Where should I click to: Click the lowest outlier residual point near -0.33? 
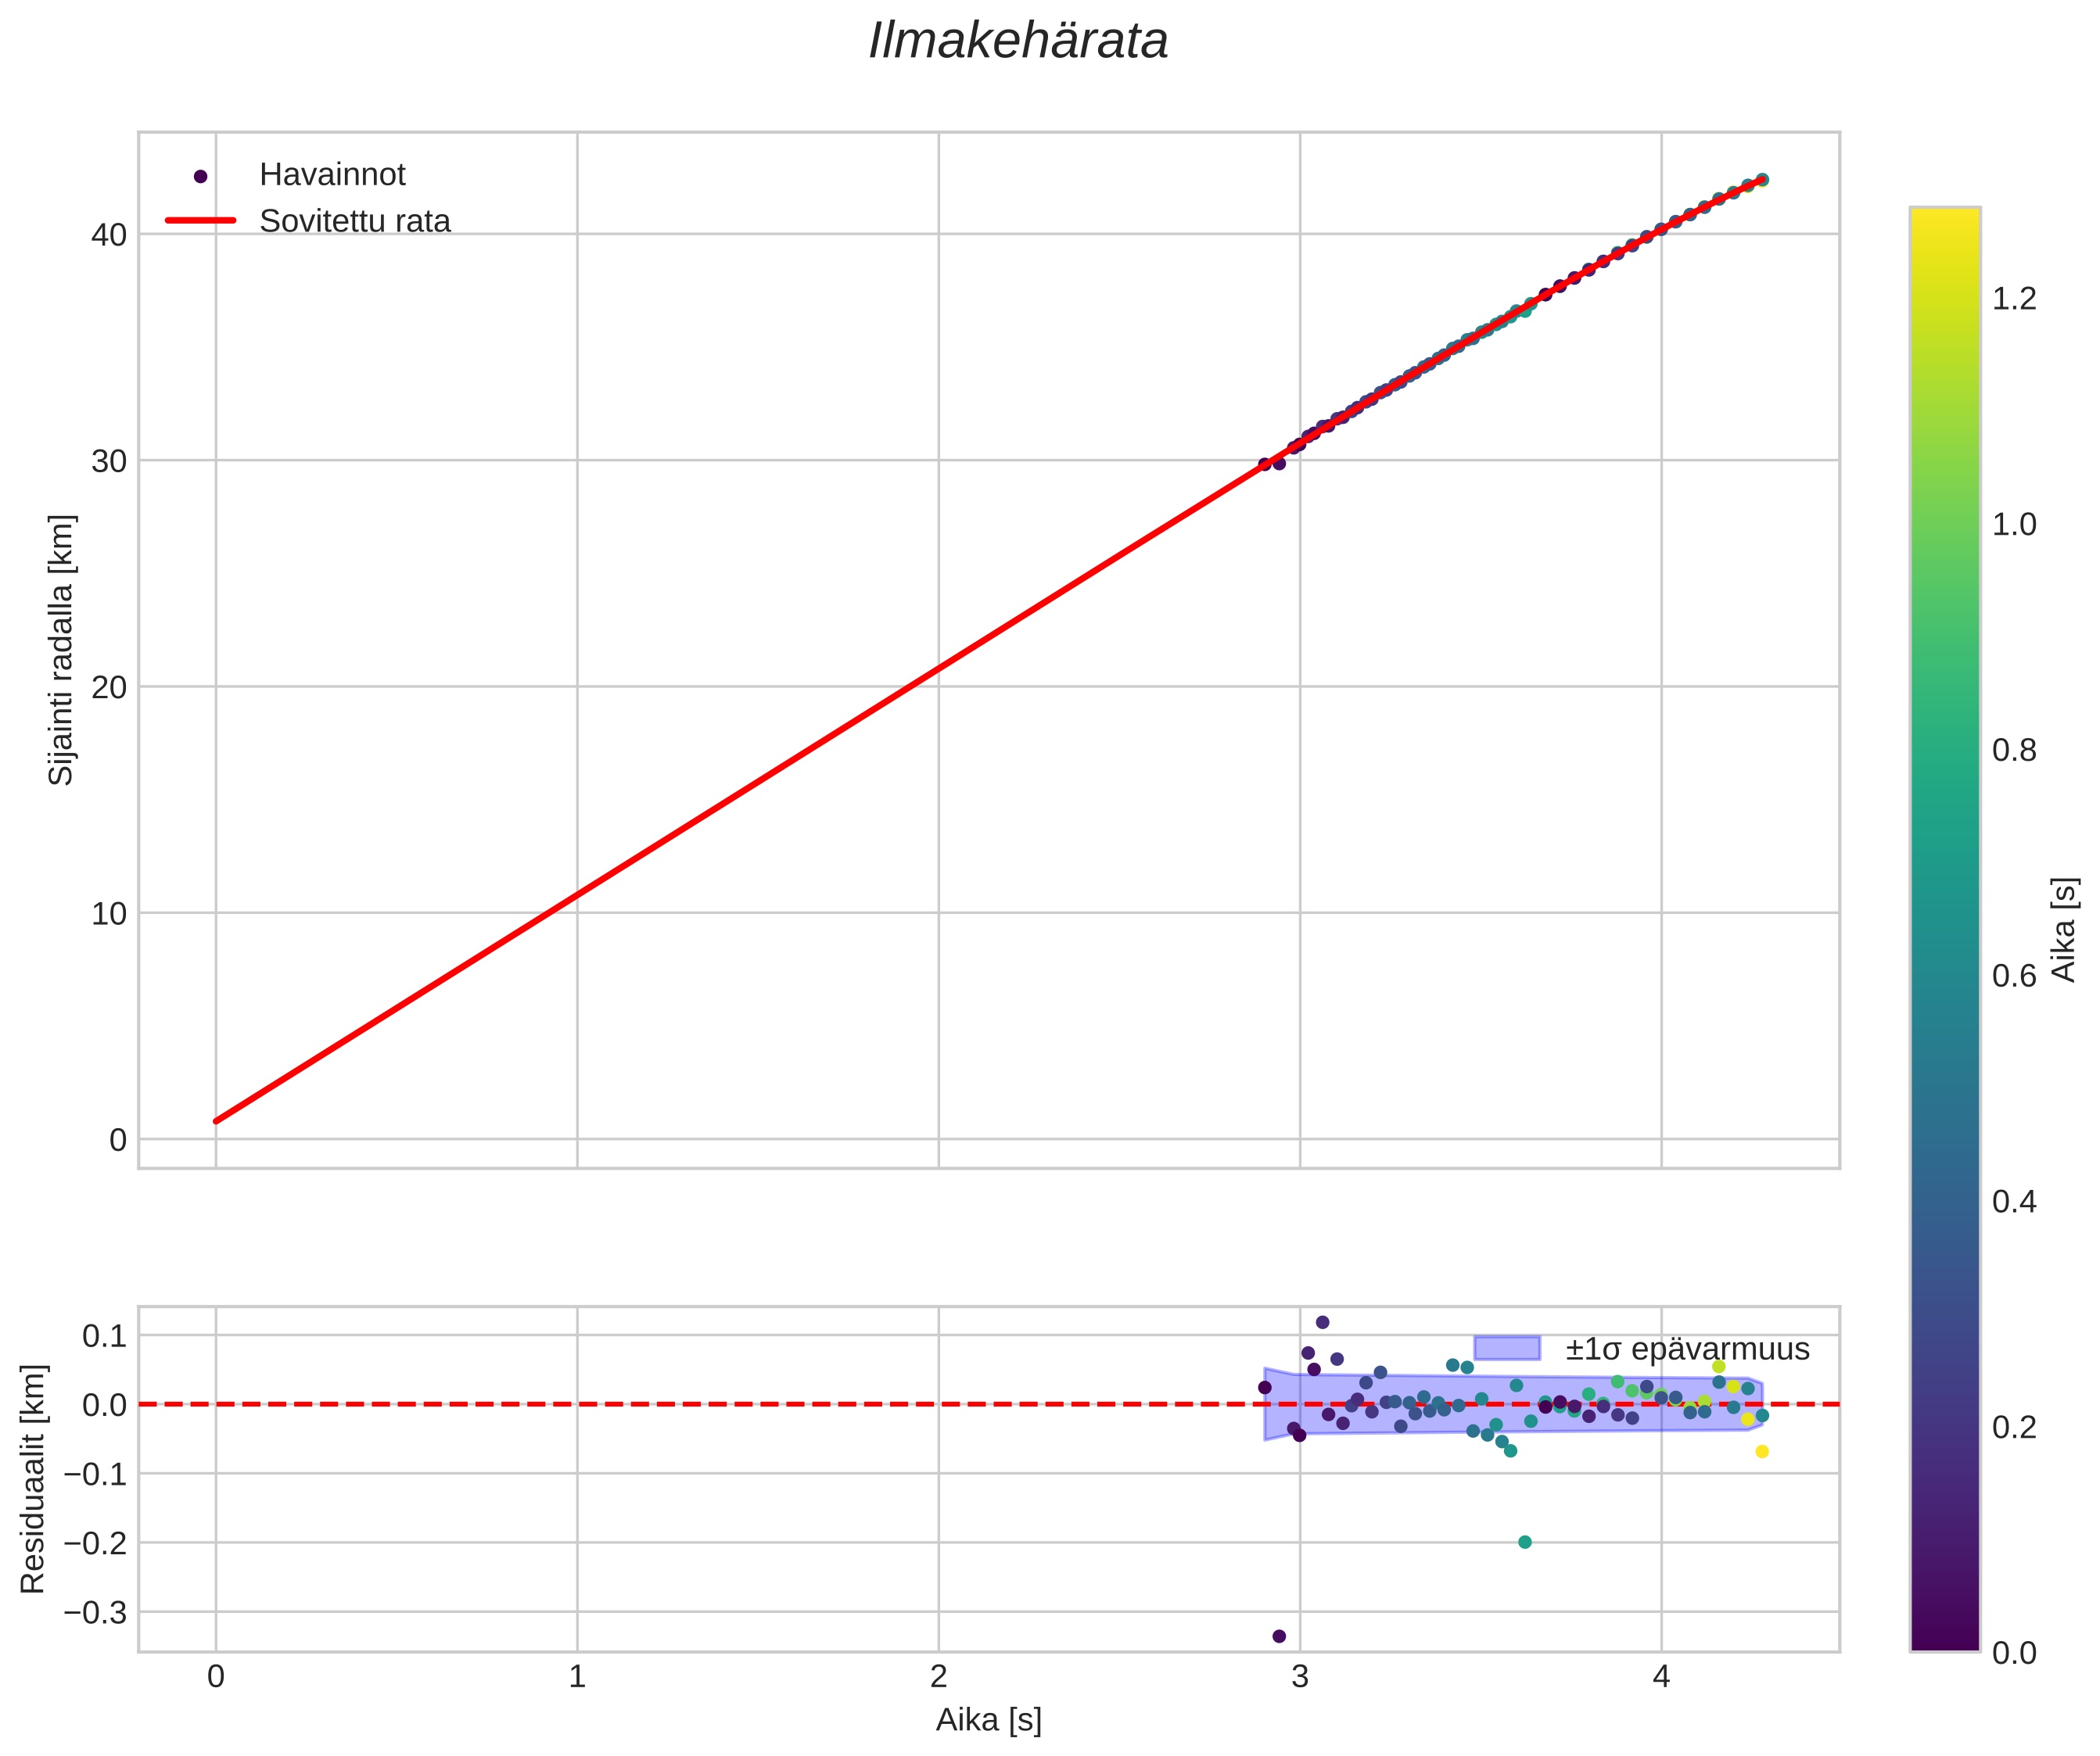pos(1279,1636)
